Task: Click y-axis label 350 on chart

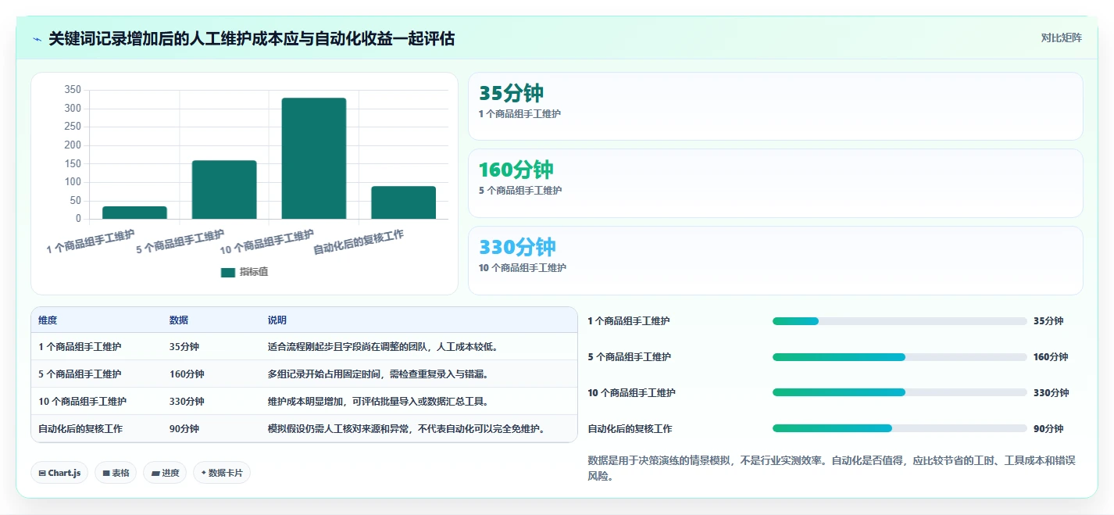Action: coord(73,90)
